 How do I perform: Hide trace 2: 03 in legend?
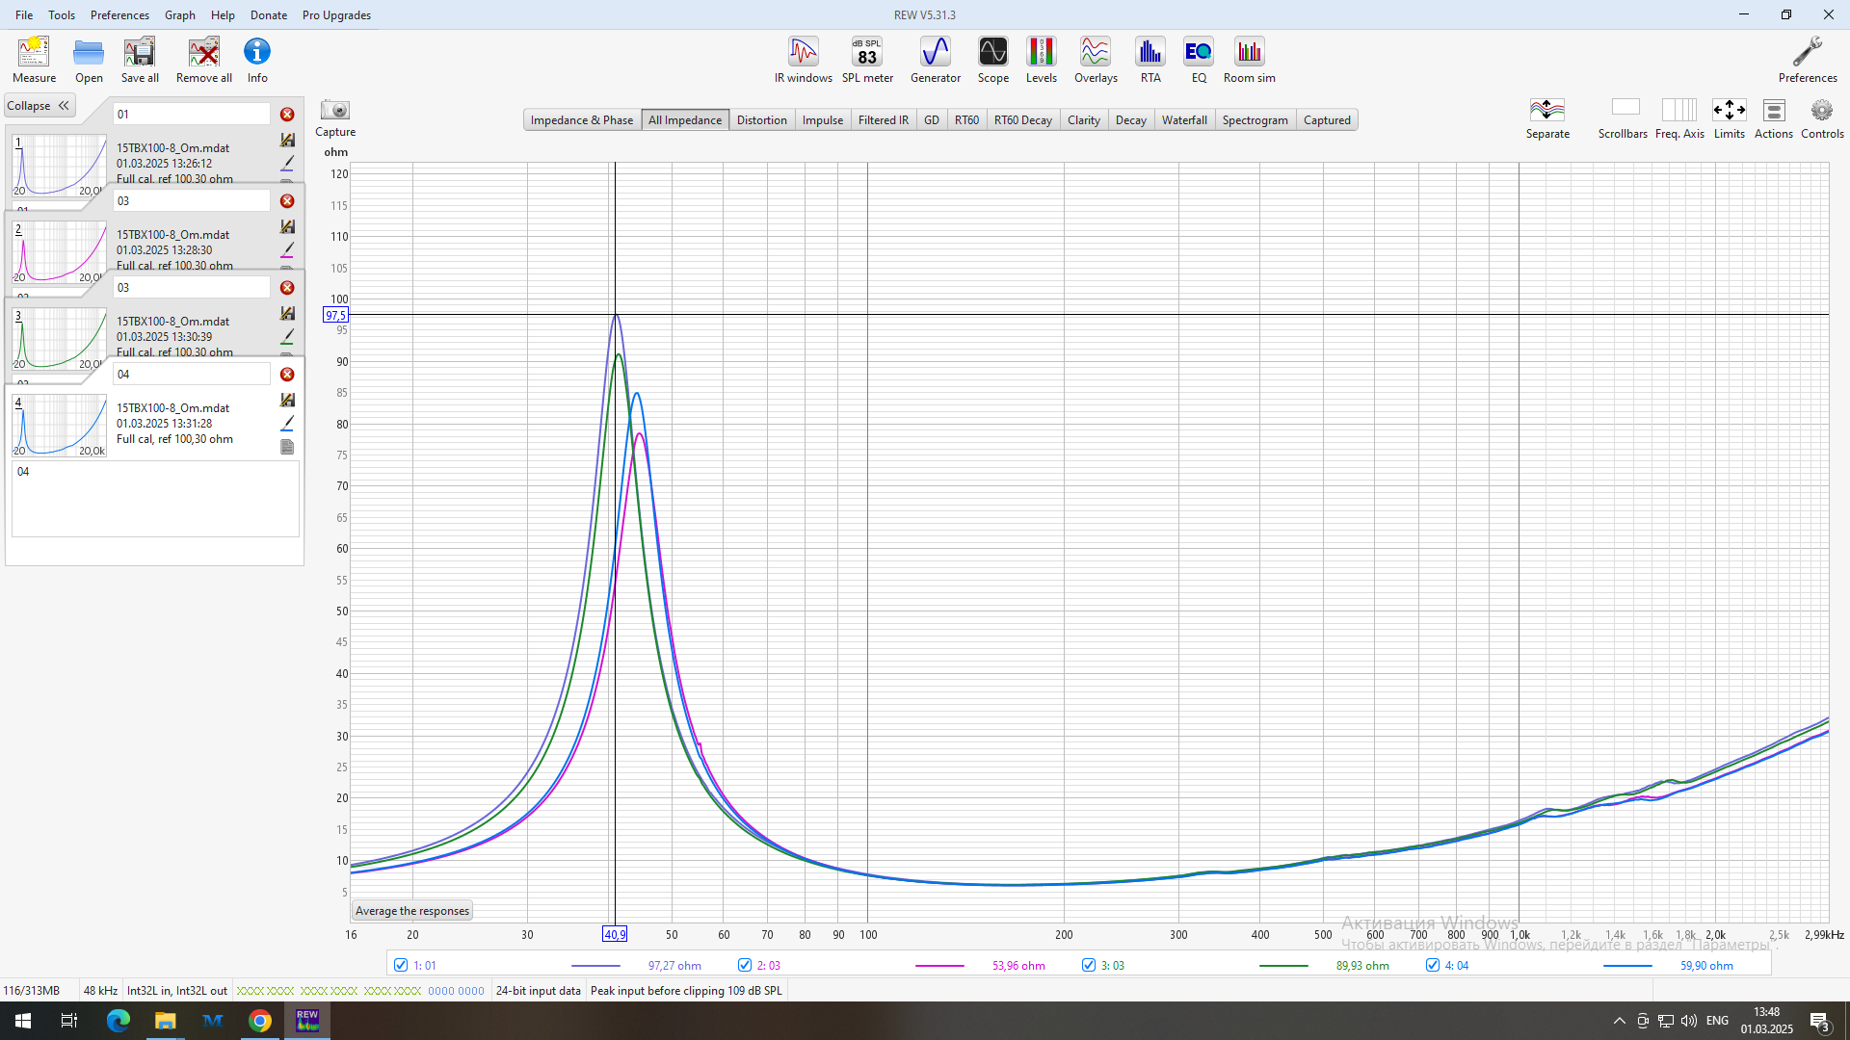coord(745,965)
